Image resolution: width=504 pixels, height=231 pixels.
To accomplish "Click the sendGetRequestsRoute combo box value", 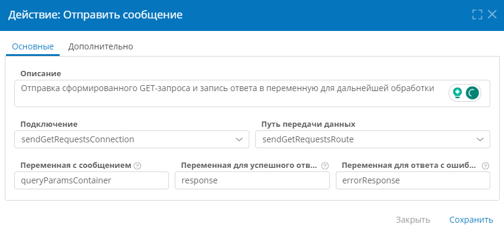I will click(x=373, y=139).
